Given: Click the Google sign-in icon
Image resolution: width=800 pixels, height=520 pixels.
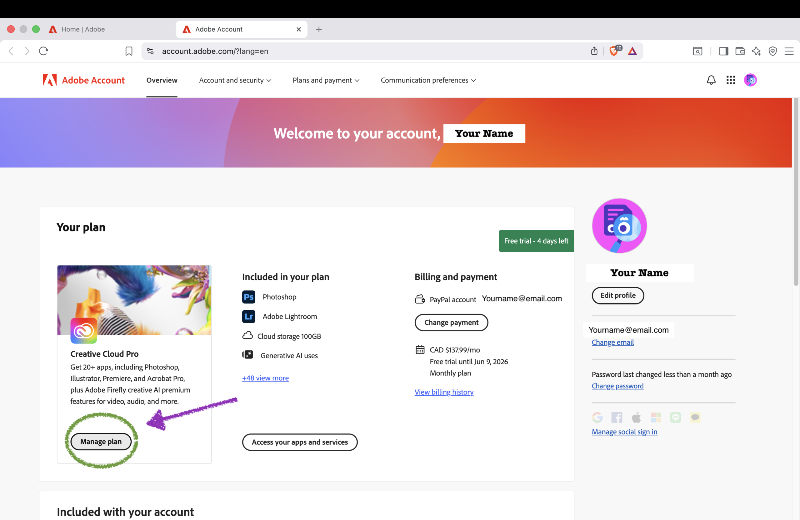Looking at the screenshot, I should tap(597, 417).
